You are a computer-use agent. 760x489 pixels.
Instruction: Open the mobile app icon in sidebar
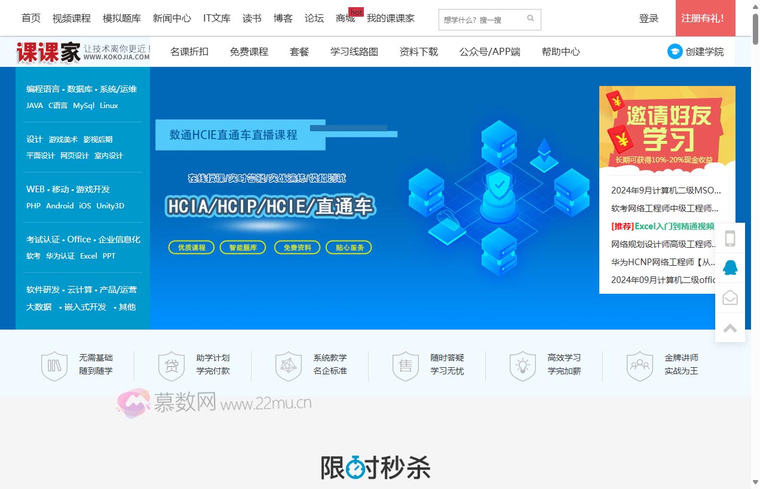coord(730,238)
